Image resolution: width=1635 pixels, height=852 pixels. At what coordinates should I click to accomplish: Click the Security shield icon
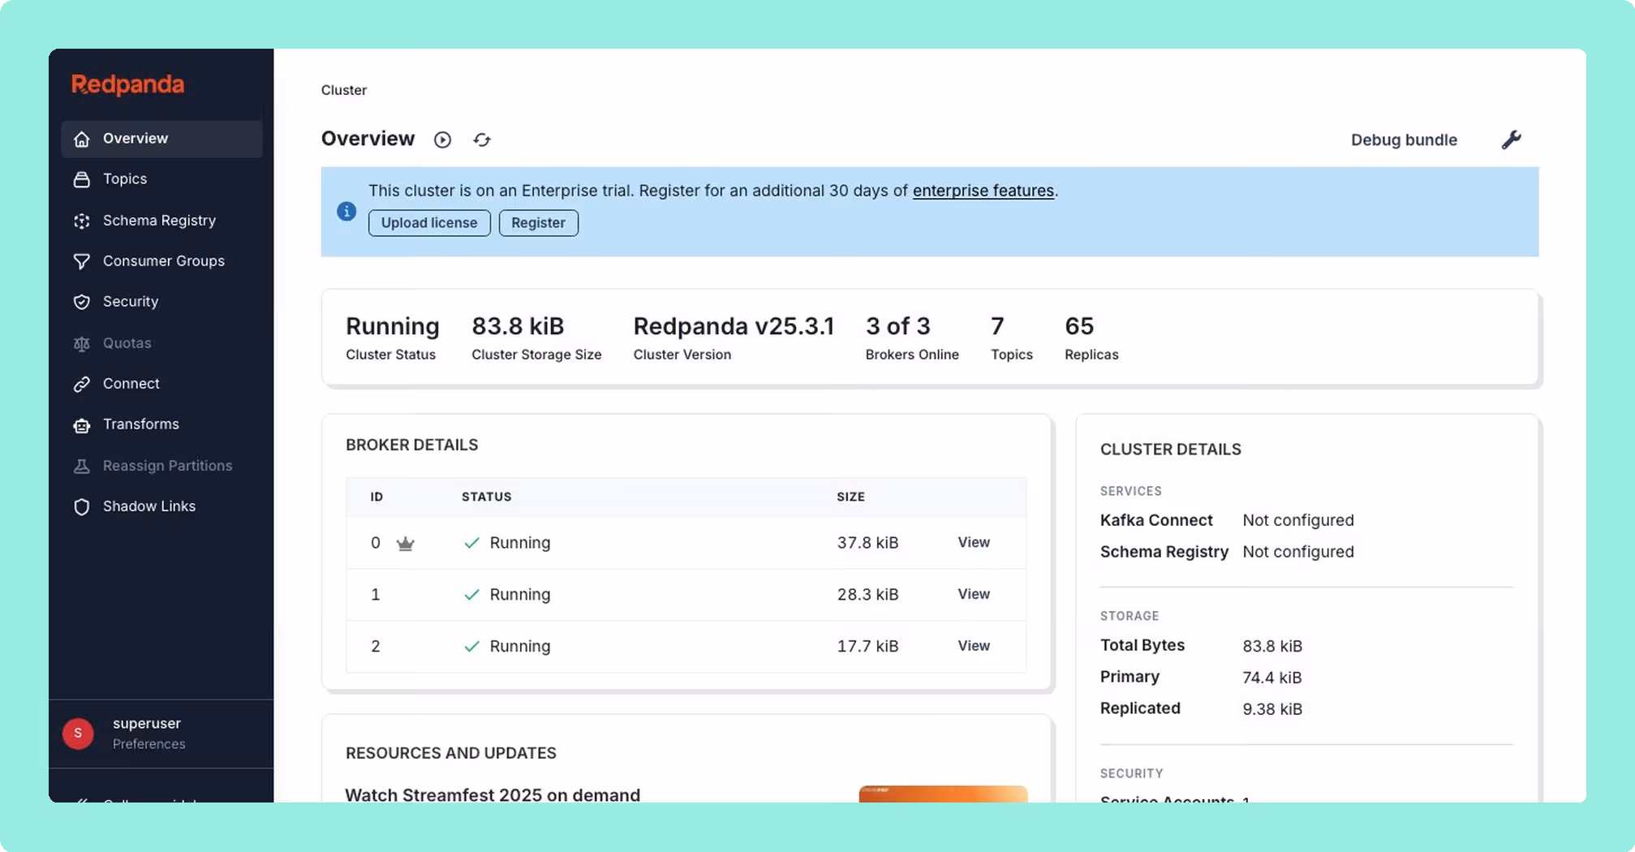(x=82, y=302)
